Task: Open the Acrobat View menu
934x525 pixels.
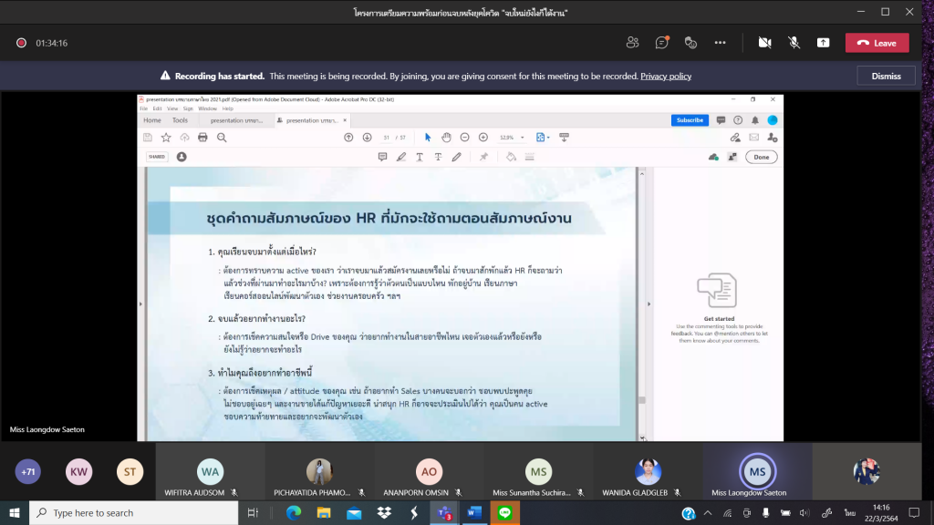Action: 172,109
